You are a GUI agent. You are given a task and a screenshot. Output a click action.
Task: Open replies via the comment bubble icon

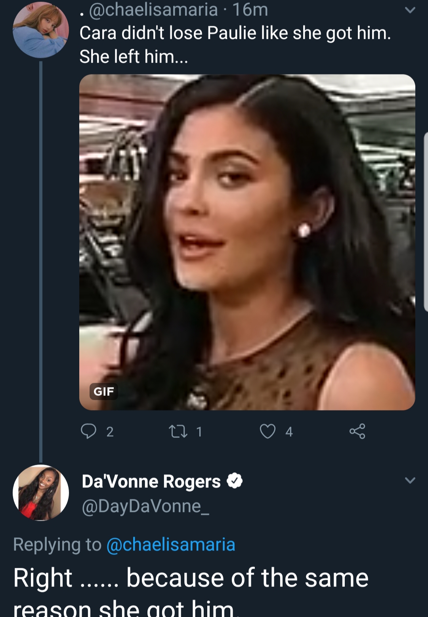[x=88, y=431]
